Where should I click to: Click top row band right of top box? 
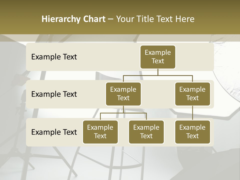tap(195, 57)
